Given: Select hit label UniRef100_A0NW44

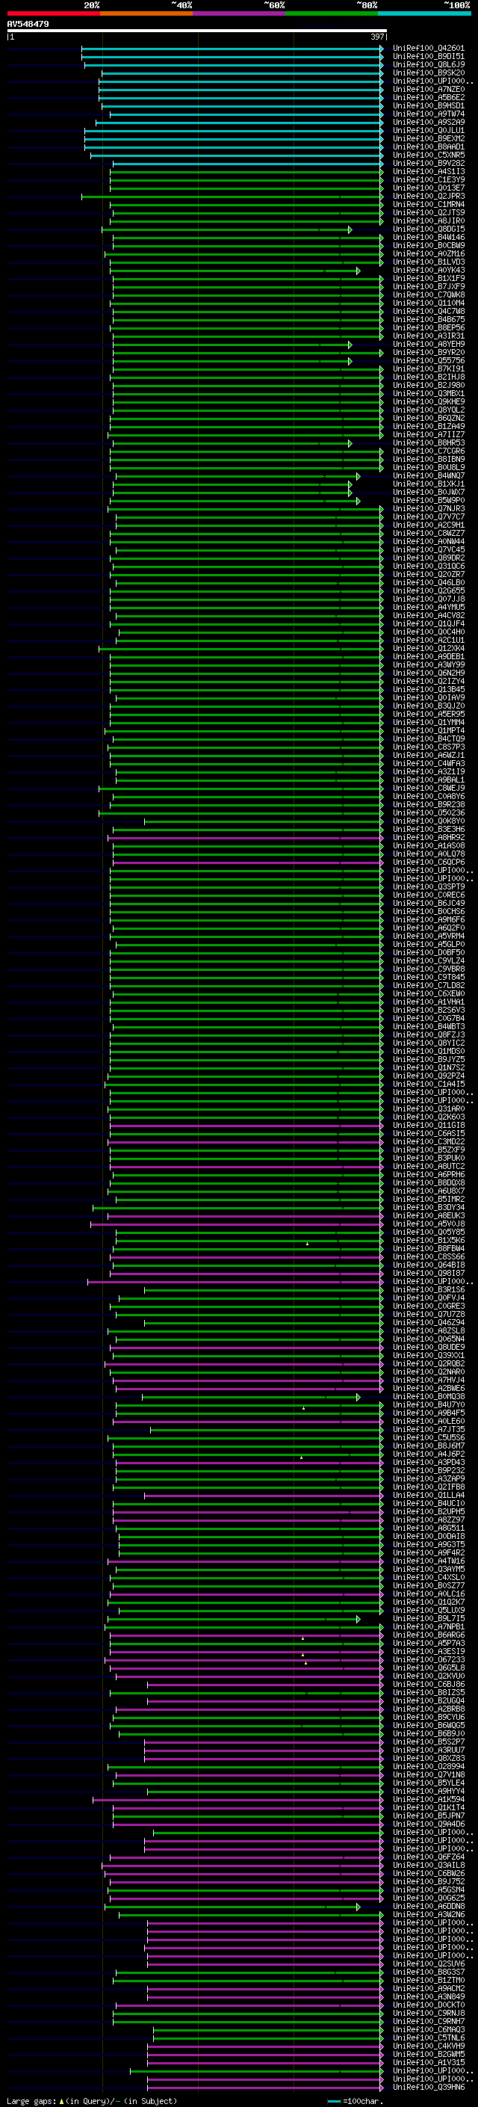Looking at the screenshot, I should (x=429, y=541).
